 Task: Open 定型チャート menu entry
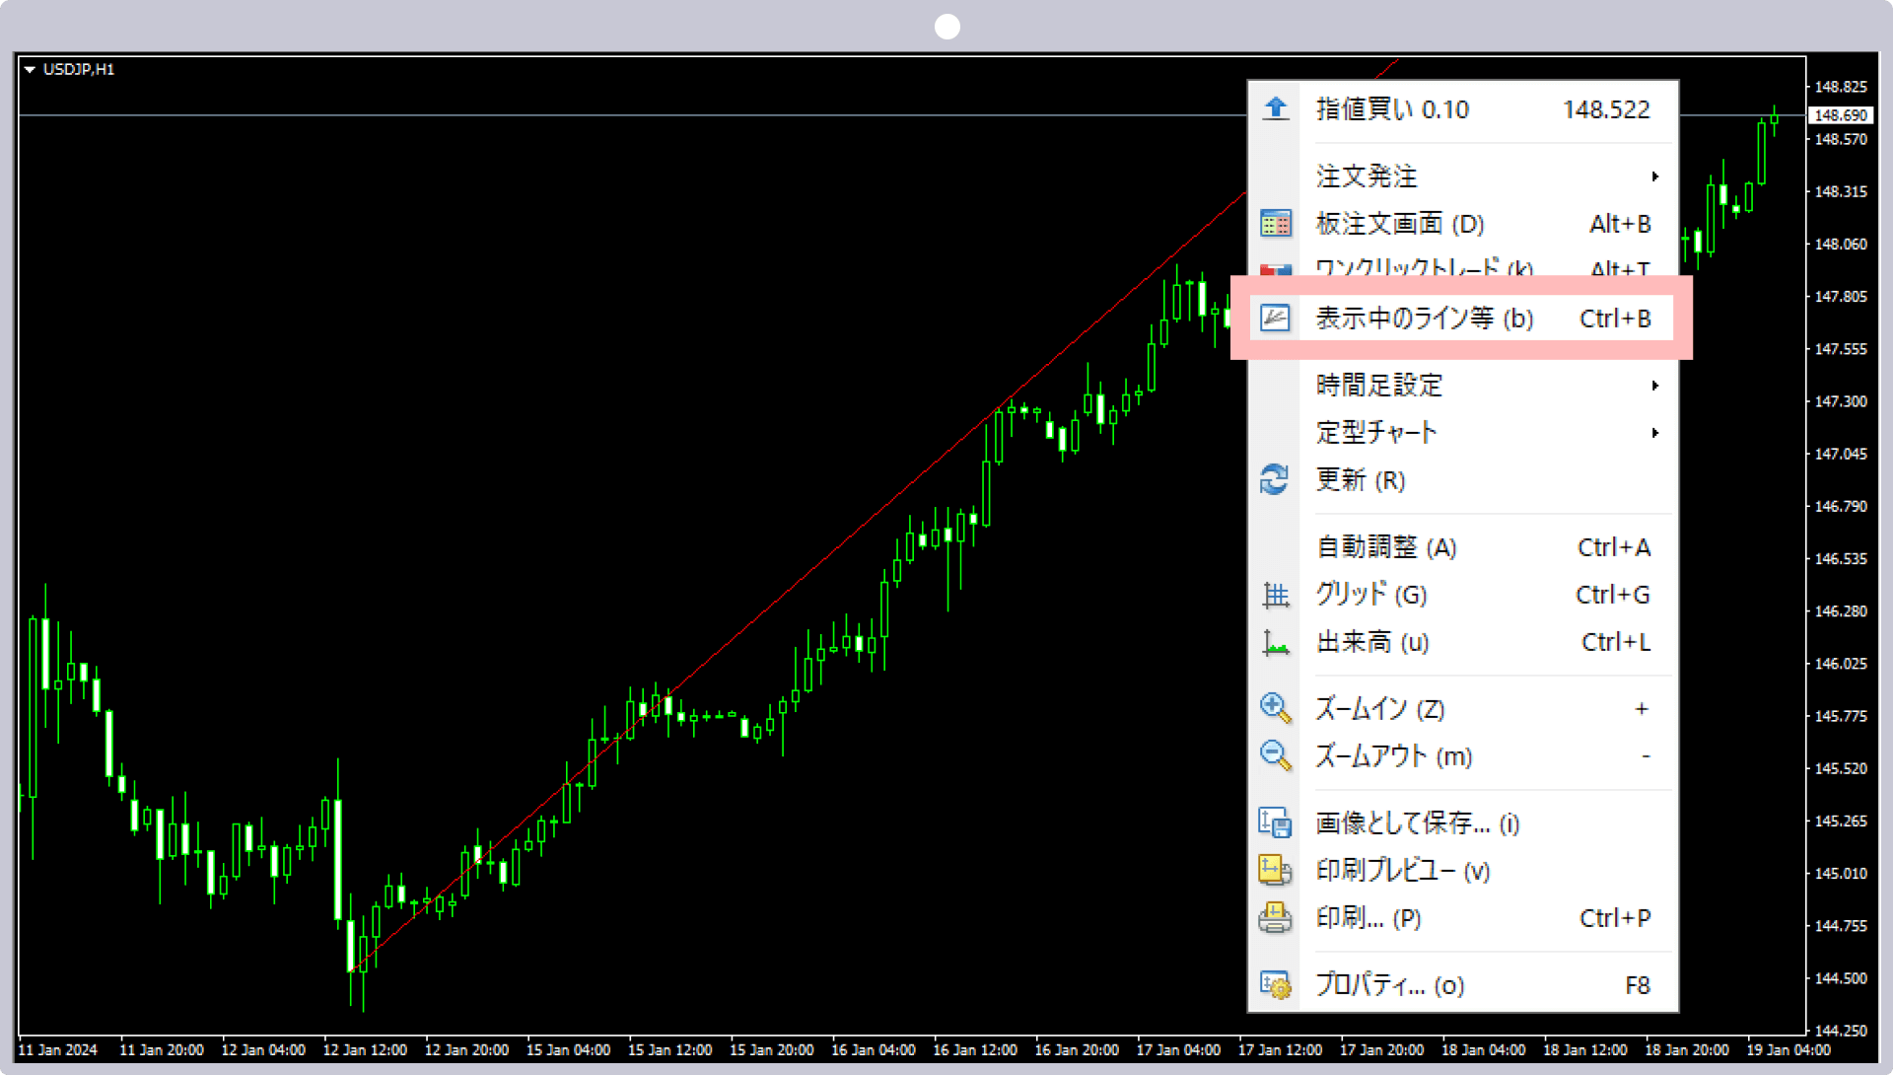point(1463,433)
